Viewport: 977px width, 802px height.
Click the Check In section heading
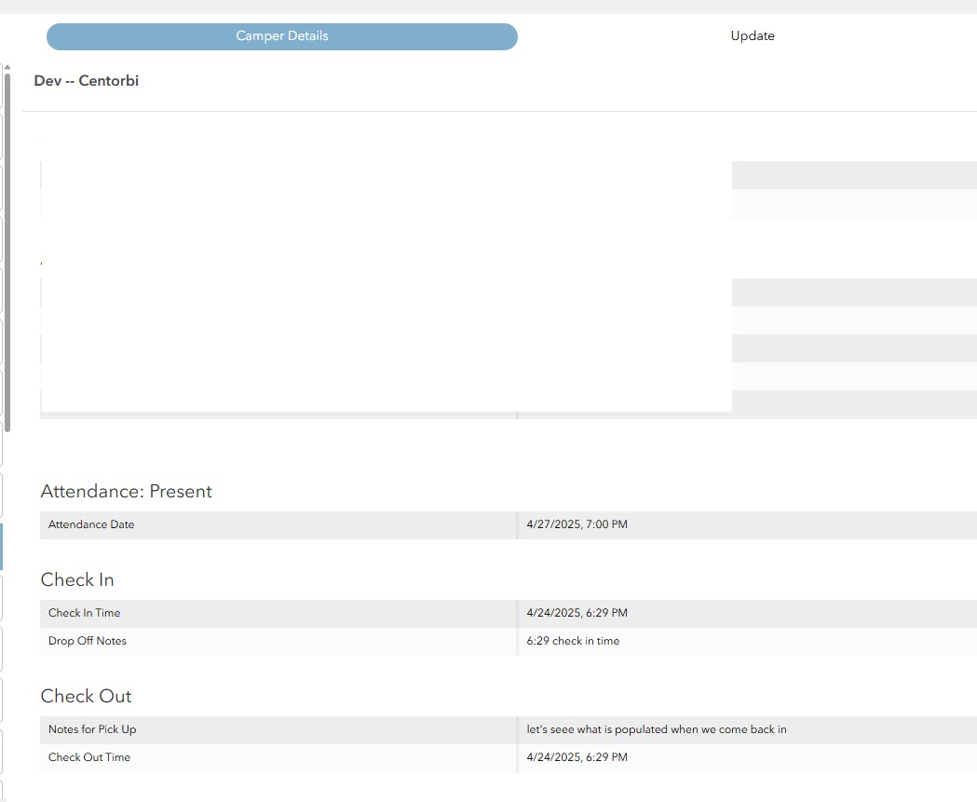click(x=77, y=579)
